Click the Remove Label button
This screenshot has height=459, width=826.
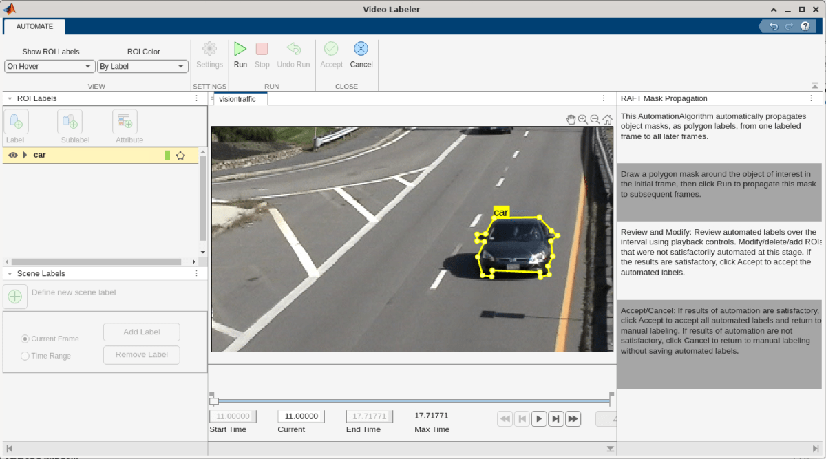tap(141, 355)
